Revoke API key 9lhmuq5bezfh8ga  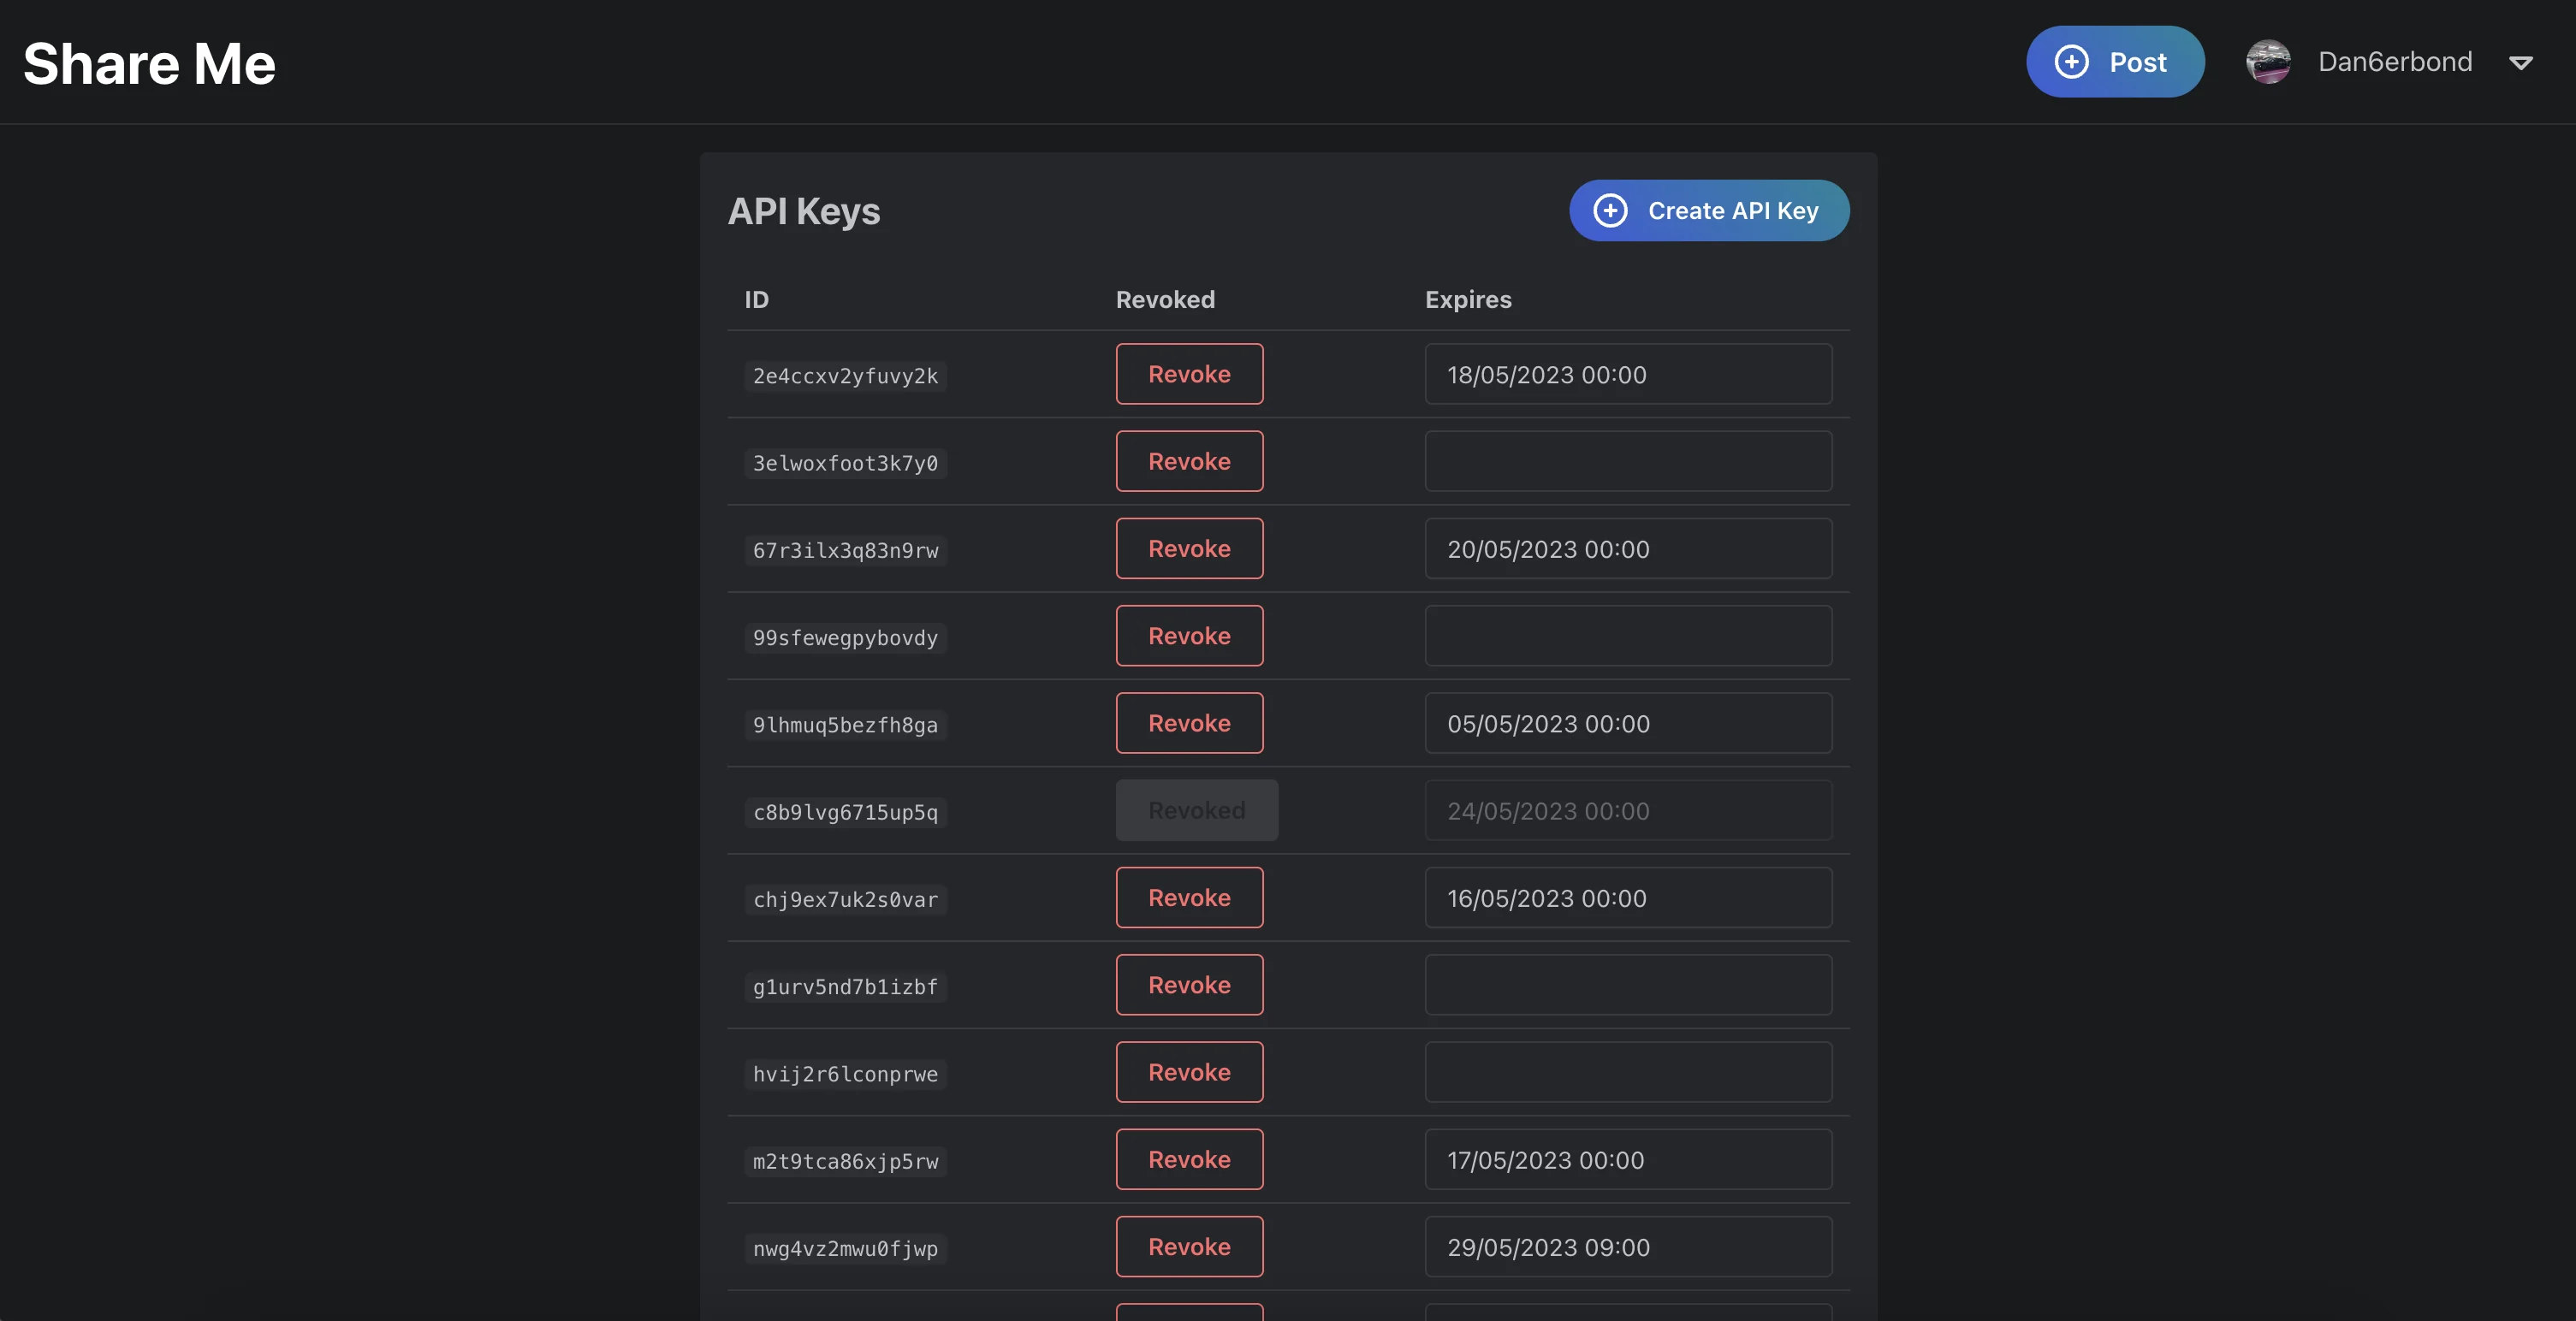click(1188, 723)
